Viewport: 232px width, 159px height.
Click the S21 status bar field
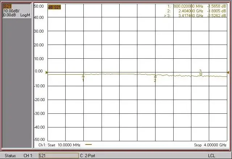pos(58,156)
